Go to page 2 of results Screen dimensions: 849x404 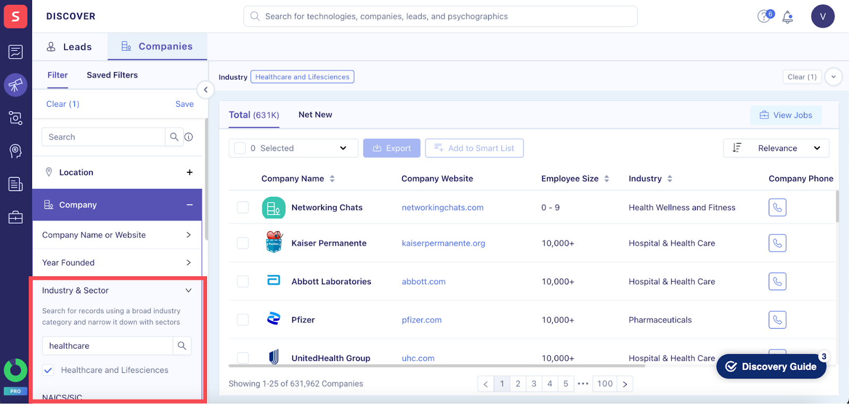coord(518,384)
